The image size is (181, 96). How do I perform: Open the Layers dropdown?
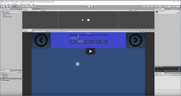[x=167, y=7]
